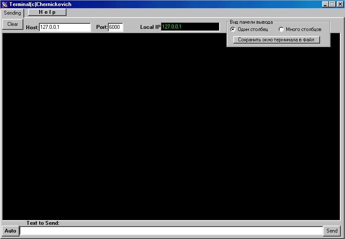Image resolution: width=345 pixels, height=239 pixels.
Task: Open the Help menu button
Action: coord(47,12)
